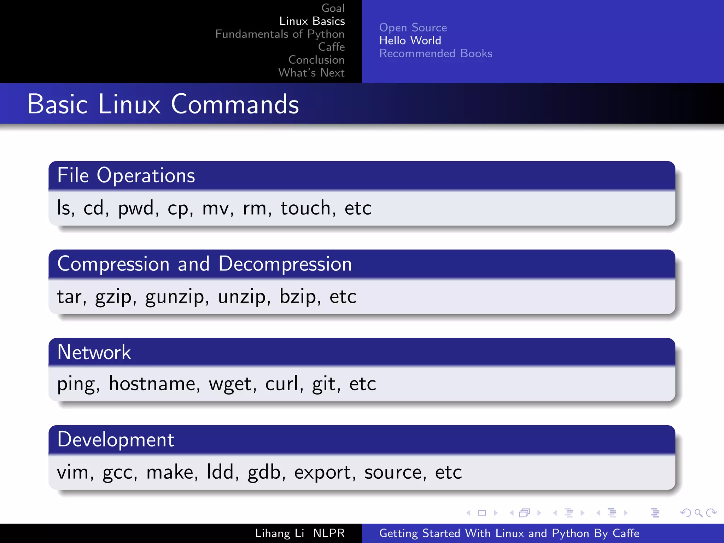Jump to Fundamentals of Python section
This screenshot has width=724, height=543.
pyautogui.click(x=280, y=34)
